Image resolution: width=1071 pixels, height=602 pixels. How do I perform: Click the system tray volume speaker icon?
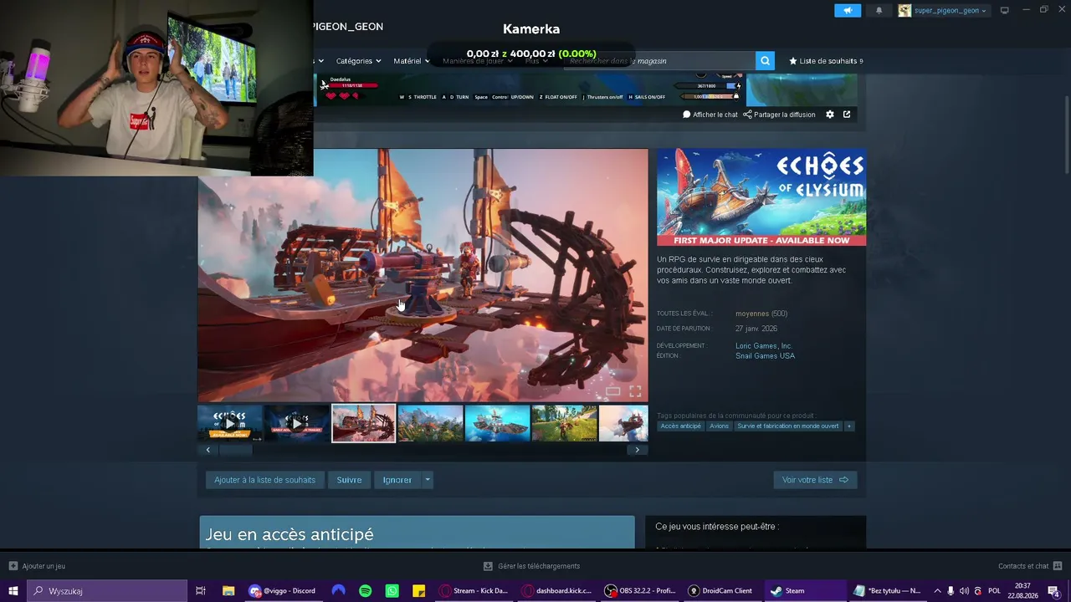[964, 591]
